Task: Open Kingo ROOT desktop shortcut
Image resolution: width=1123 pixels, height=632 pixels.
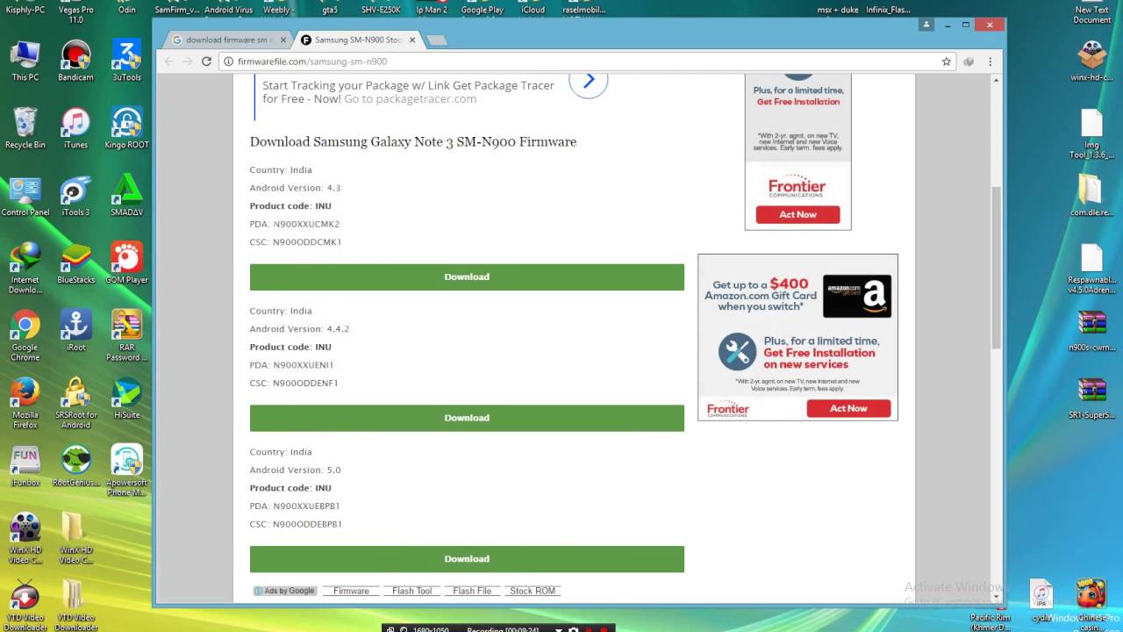Action: [x=126, y=128]
